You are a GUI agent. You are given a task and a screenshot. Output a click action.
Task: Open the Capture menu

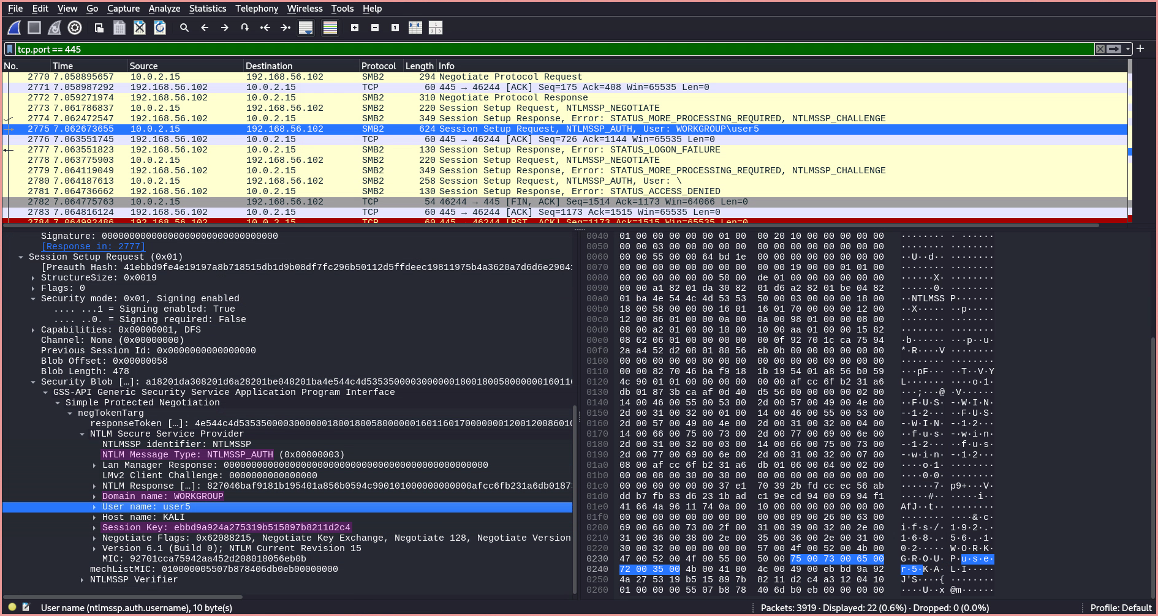(x=123, y=9)
